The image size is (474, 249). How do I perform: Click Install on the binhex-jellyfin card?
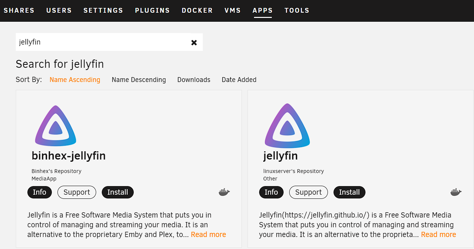click(118, 192)
